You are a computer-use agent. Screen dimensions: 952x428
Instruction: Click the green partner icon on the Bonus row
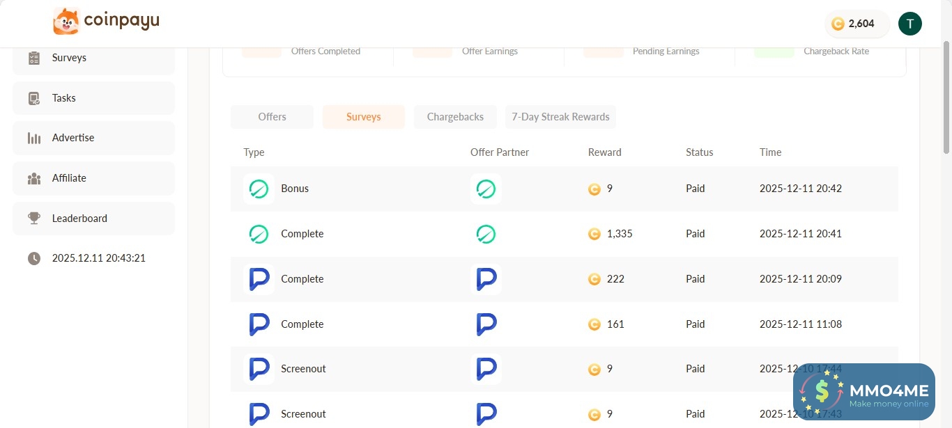click(x=486, y=189)
